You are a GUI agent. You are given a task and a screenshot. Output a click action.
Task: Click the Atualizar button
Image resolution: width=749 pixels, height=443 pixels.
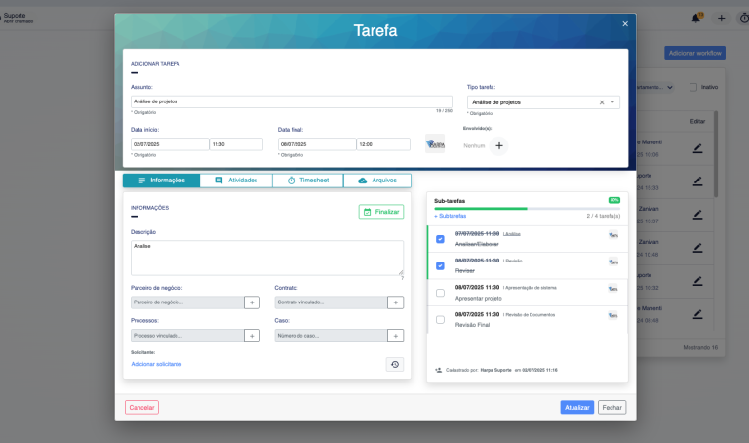pos(577,407)
